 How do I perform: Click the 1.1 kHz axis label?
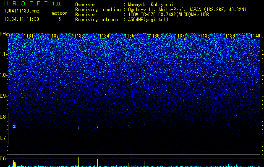[3, 54]
